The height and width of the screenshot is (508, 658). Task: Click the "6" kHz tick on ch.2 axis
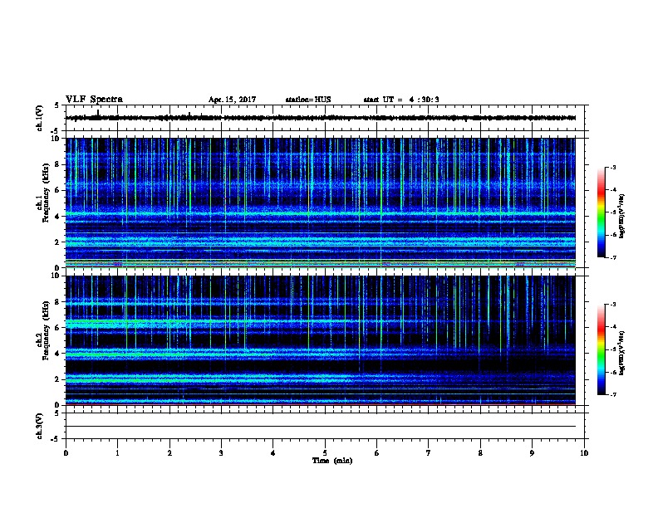pos(57,328)
